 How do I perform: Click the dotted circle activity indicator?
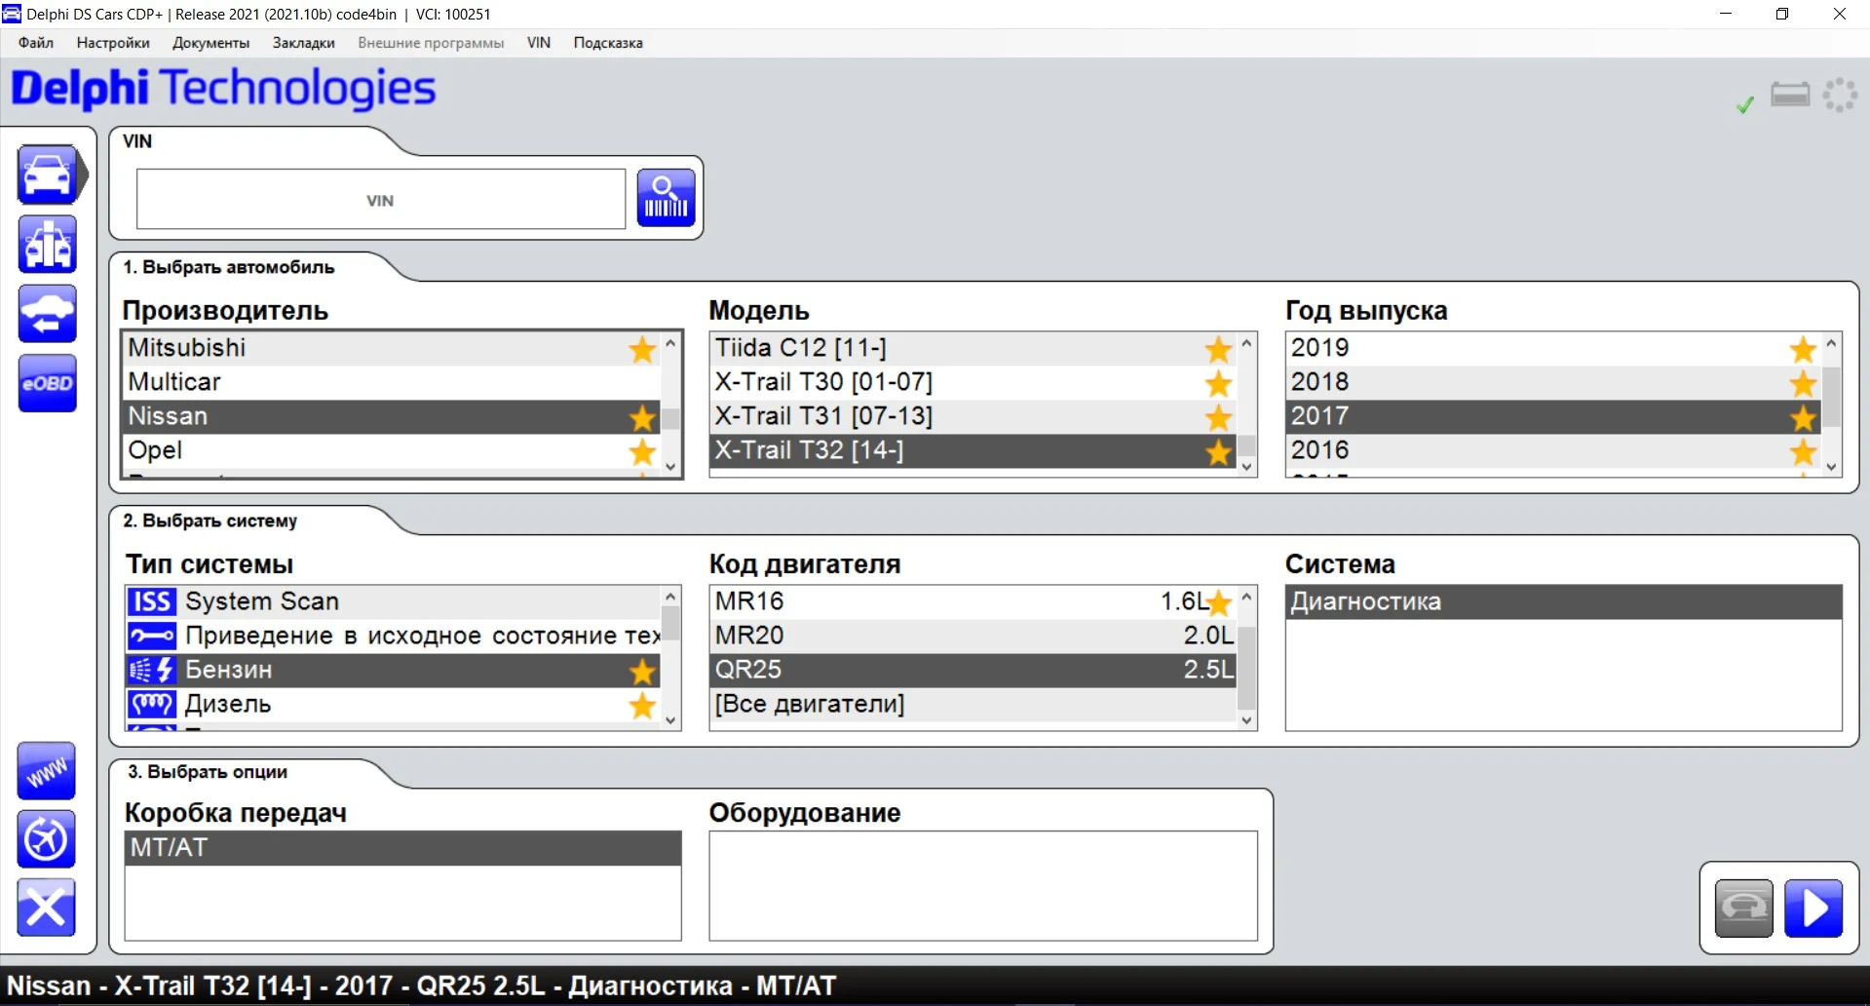click(1840, 95)
